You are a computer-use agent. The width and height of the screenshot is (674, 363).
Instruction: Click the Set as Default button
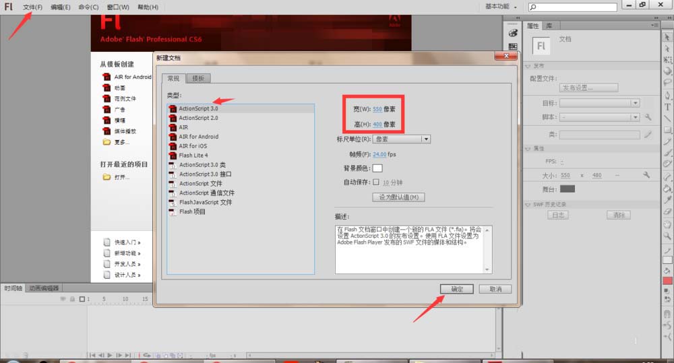pyautogui.click(x=398, y=197)
